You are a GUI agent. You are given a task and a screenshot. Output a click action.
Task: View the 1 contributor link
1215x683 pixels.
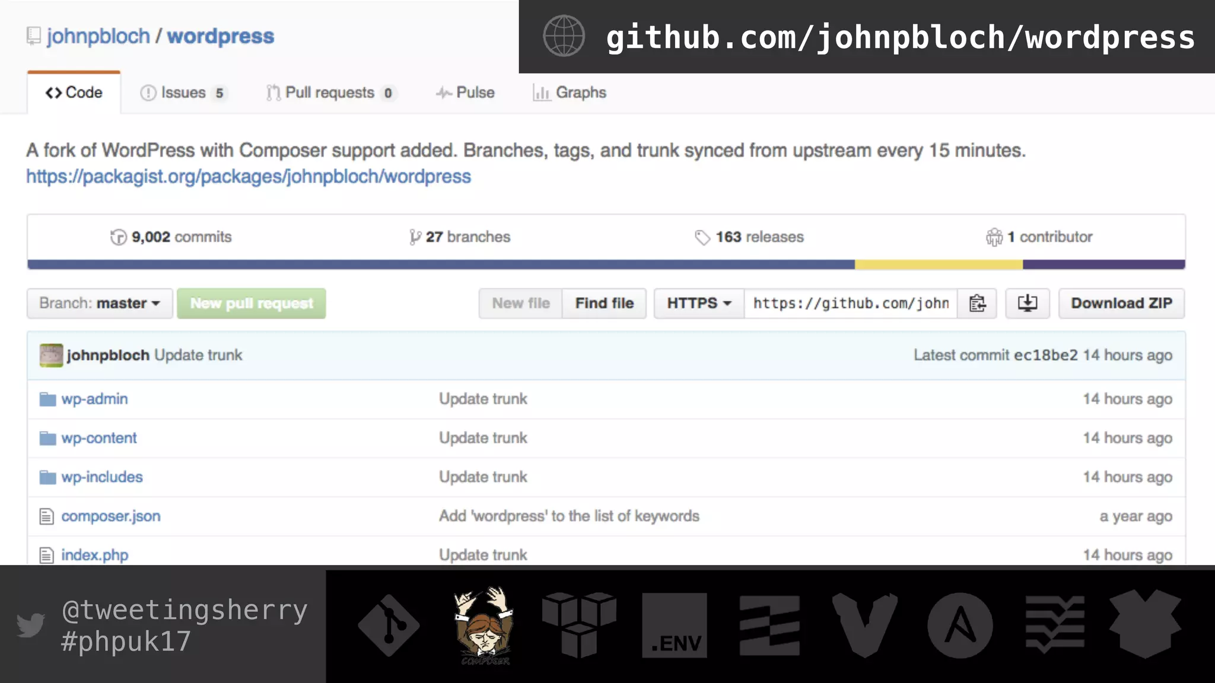[1039, 237]
